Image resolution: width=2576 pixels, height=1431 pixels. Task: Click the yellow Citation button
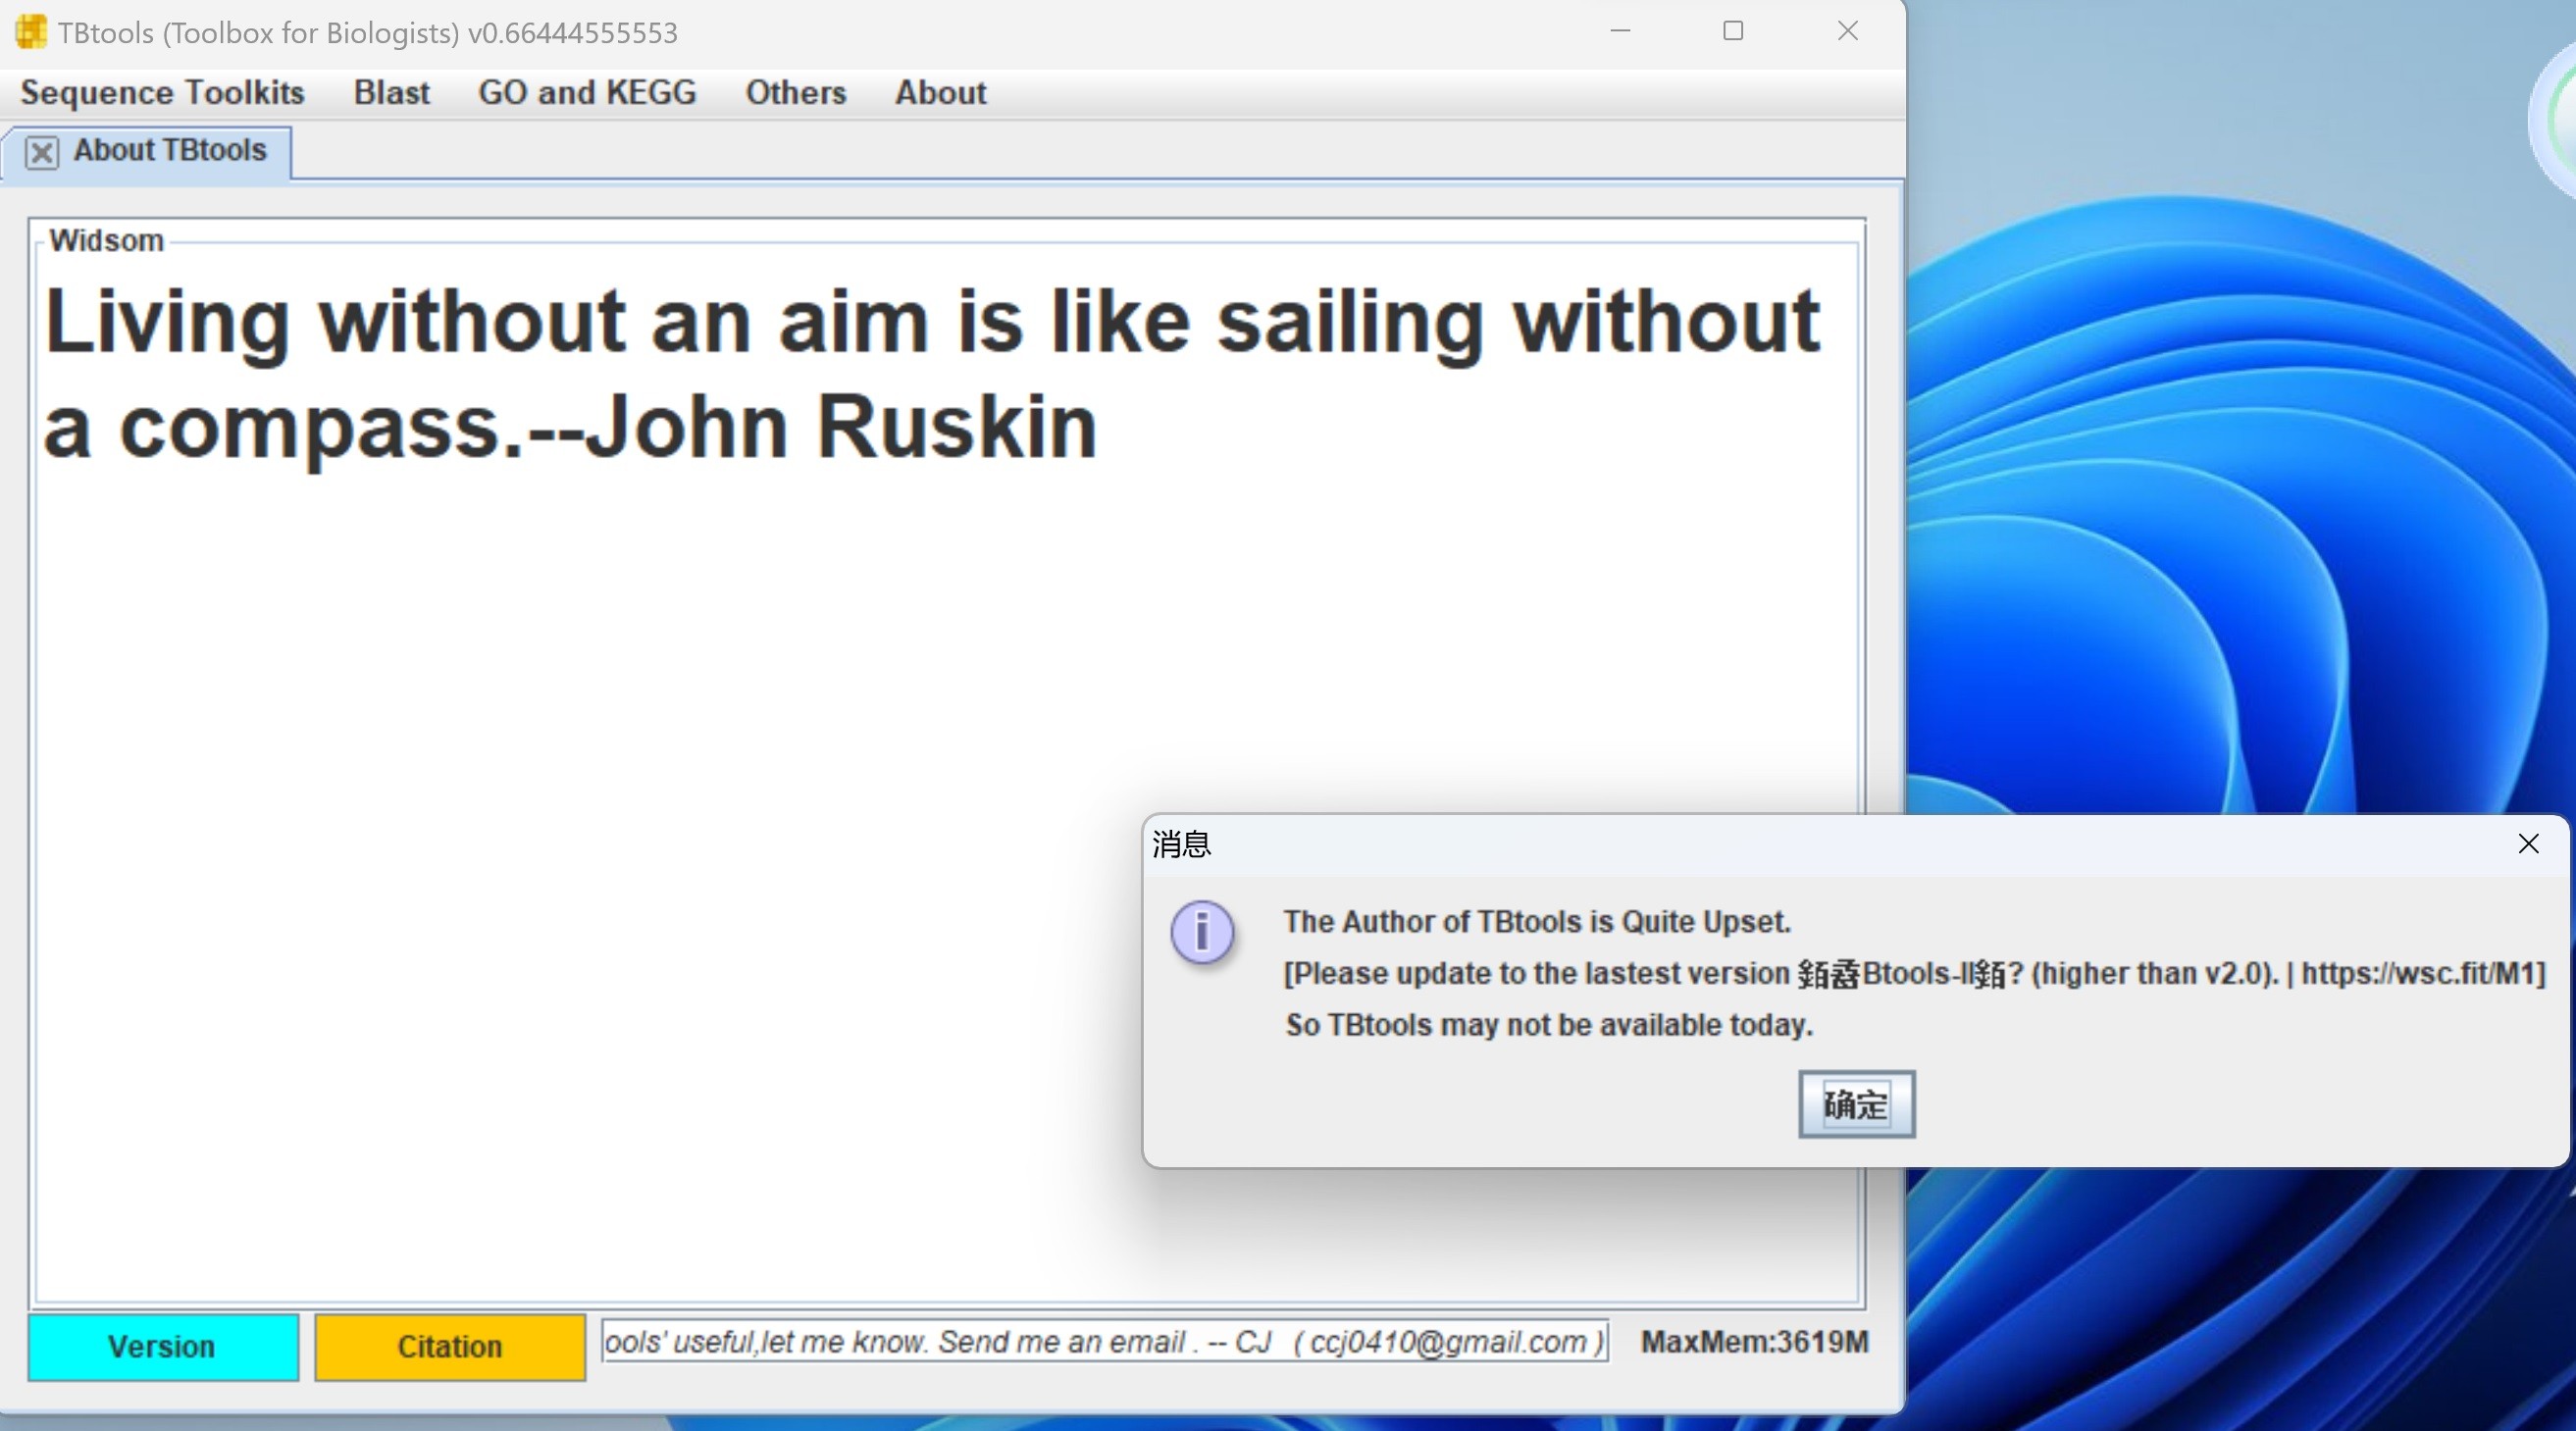[x=450, y=1346]
